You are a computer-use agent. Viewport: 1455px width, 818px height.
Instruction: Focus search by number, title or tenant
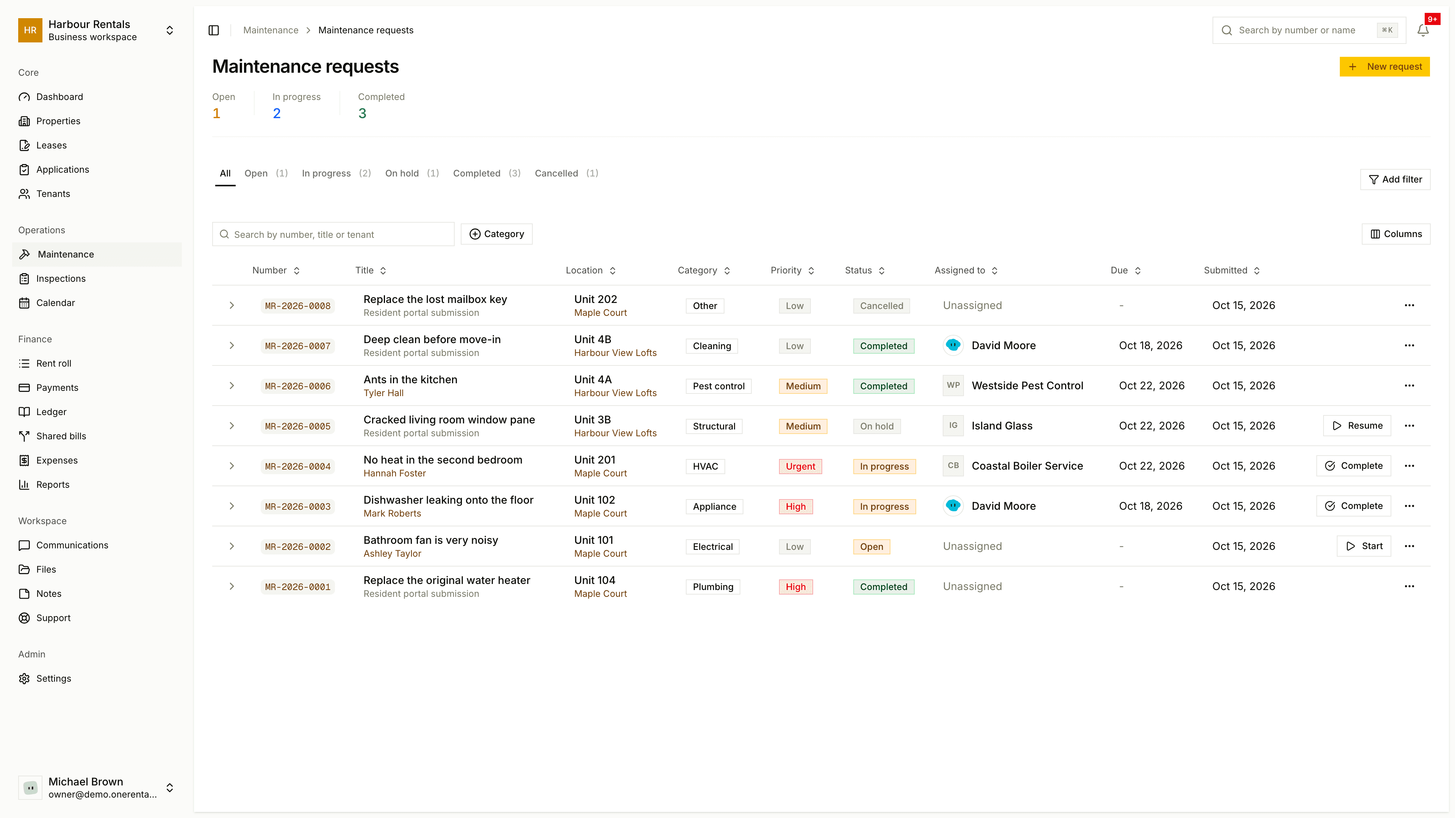click(x=333, y=234)
